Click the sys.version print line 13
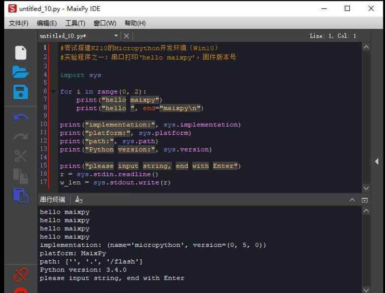This screenshot has height=293, width=385. (136, 150)
